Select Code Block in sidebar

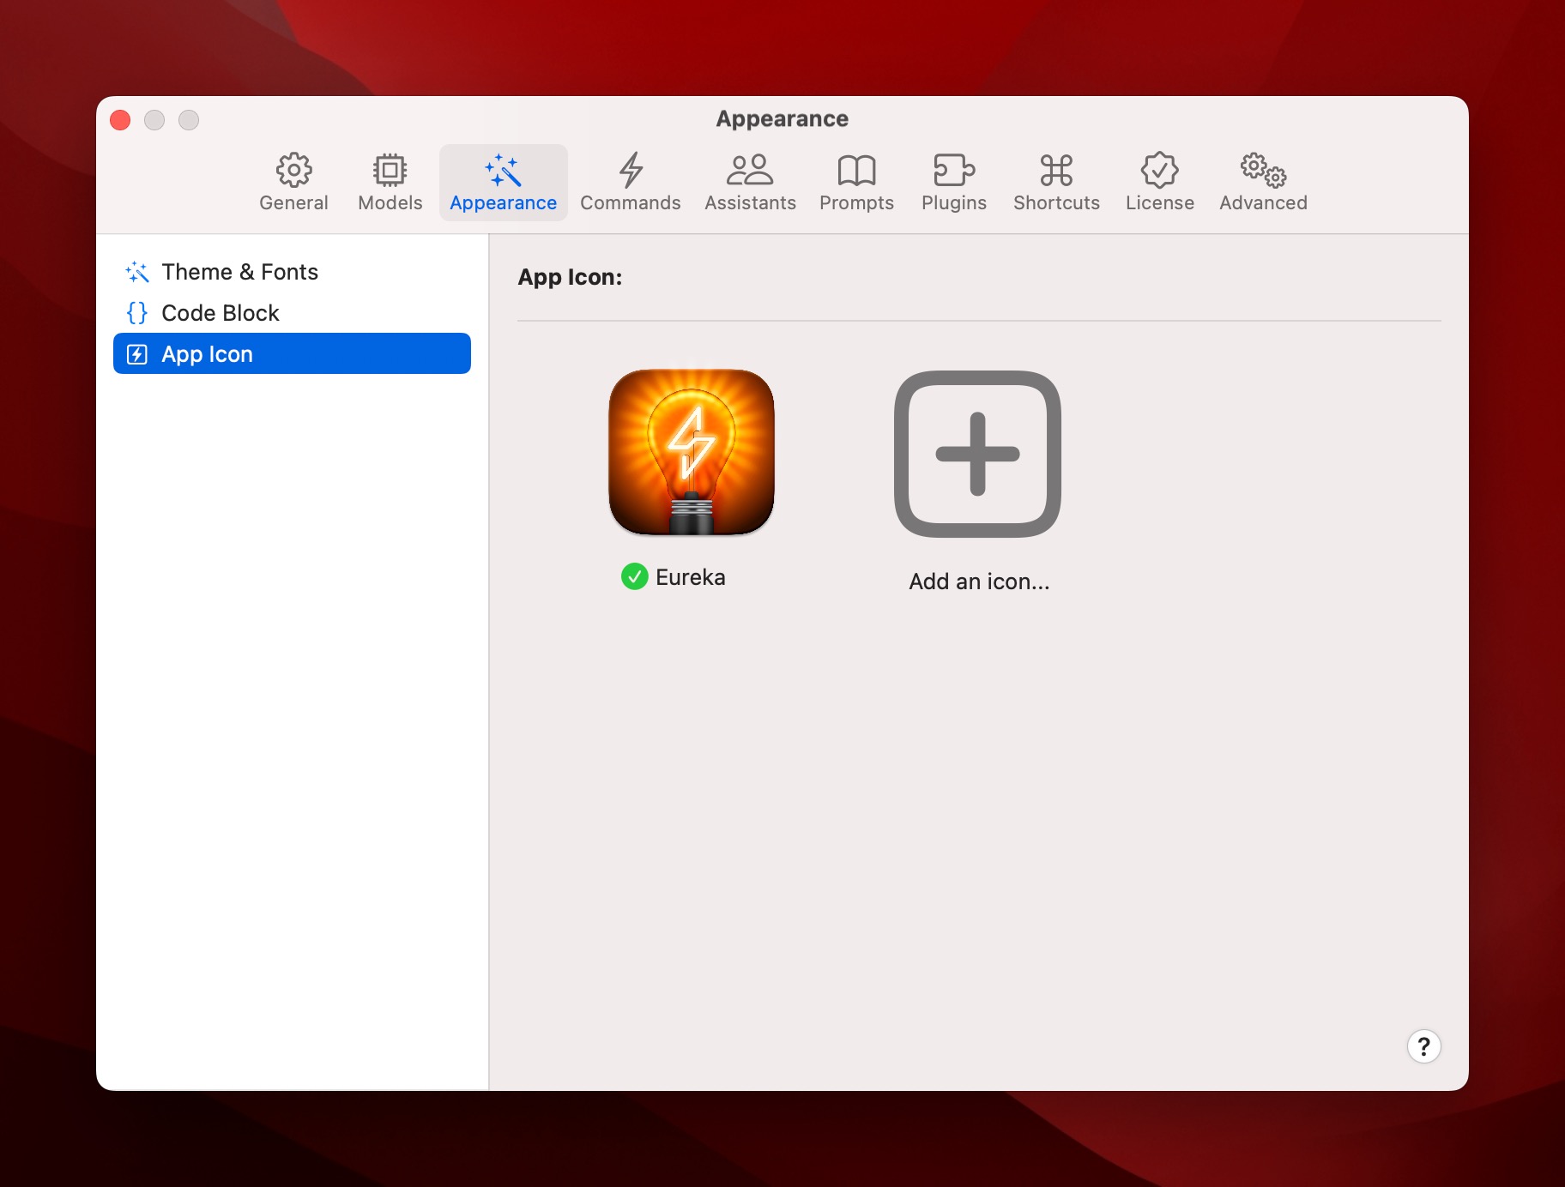pos(221,313)
